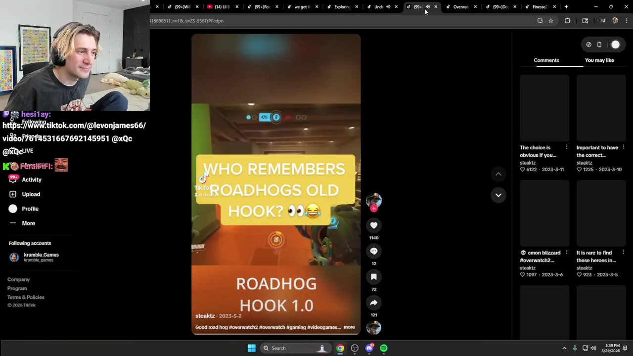Click the Get Coins icon top right
The height and width of the screenshot is (356, 633).
(588, 44)
